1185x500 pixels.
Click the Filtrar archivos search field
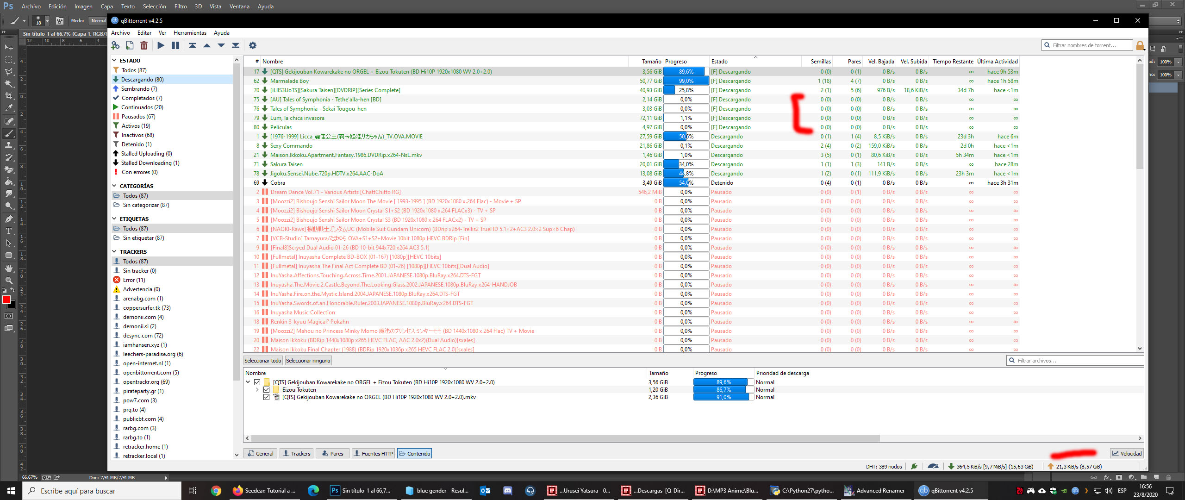pos(1075,361)
